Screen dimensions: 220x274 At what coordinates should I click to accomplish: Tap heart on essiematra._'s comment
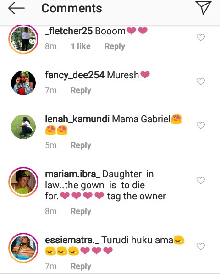201,247
